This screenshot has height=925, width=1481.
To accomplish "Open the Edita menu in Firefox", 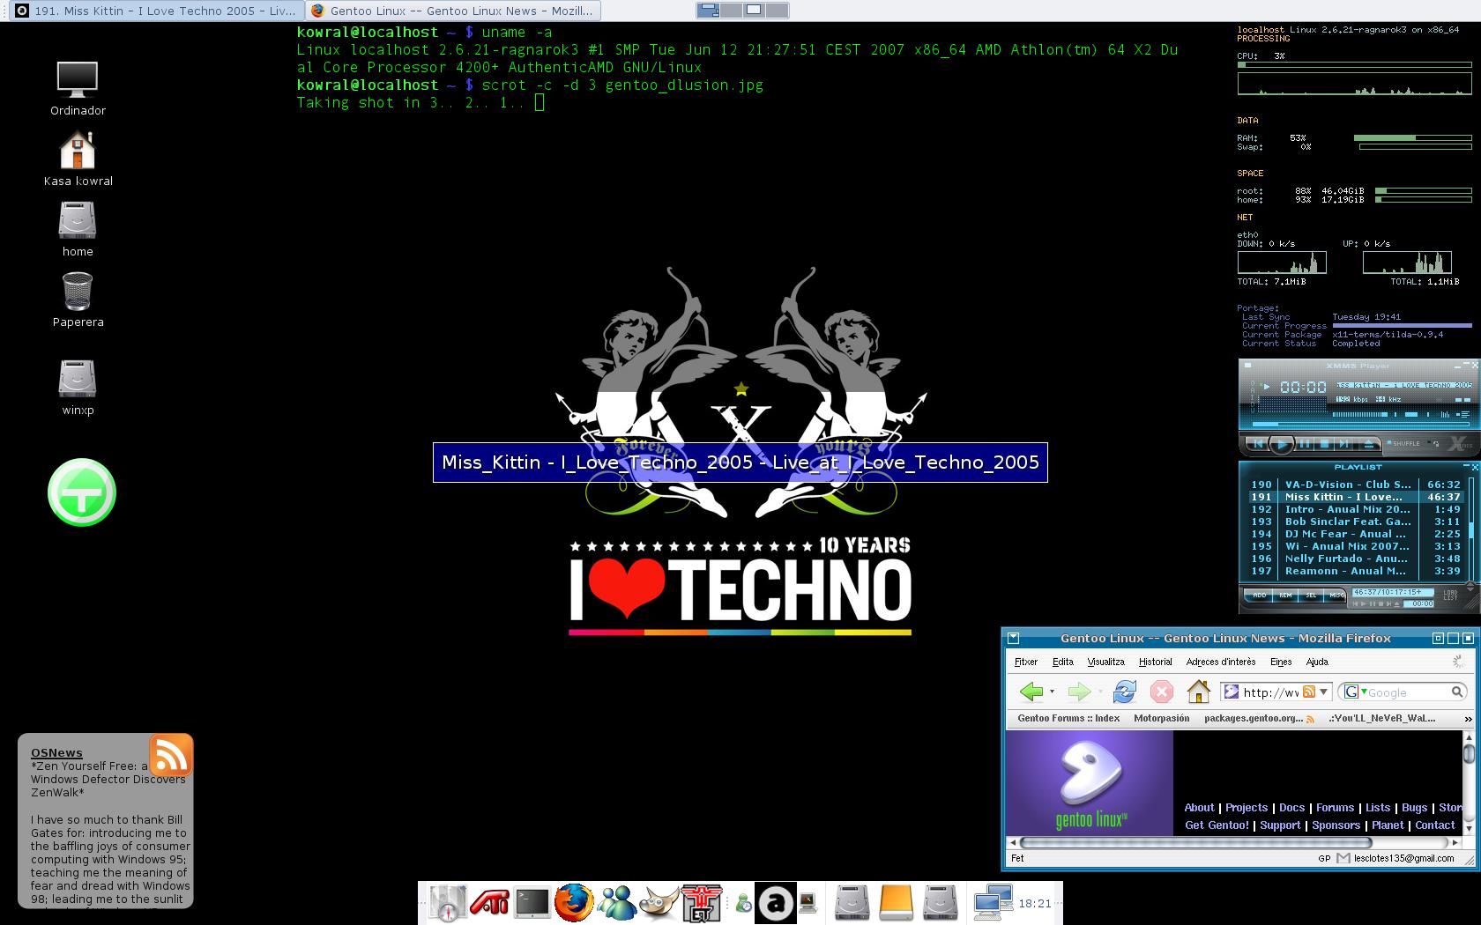I will [x=1063, y=662].
